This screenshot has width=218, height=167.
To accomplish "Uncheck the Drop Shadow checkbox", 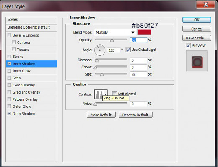I will tap(9, 113).
